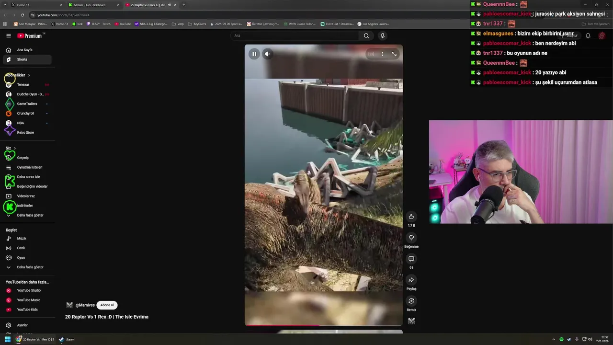Open the Tenexar subscription channel
613x345 pixels.
click(27, 85)
